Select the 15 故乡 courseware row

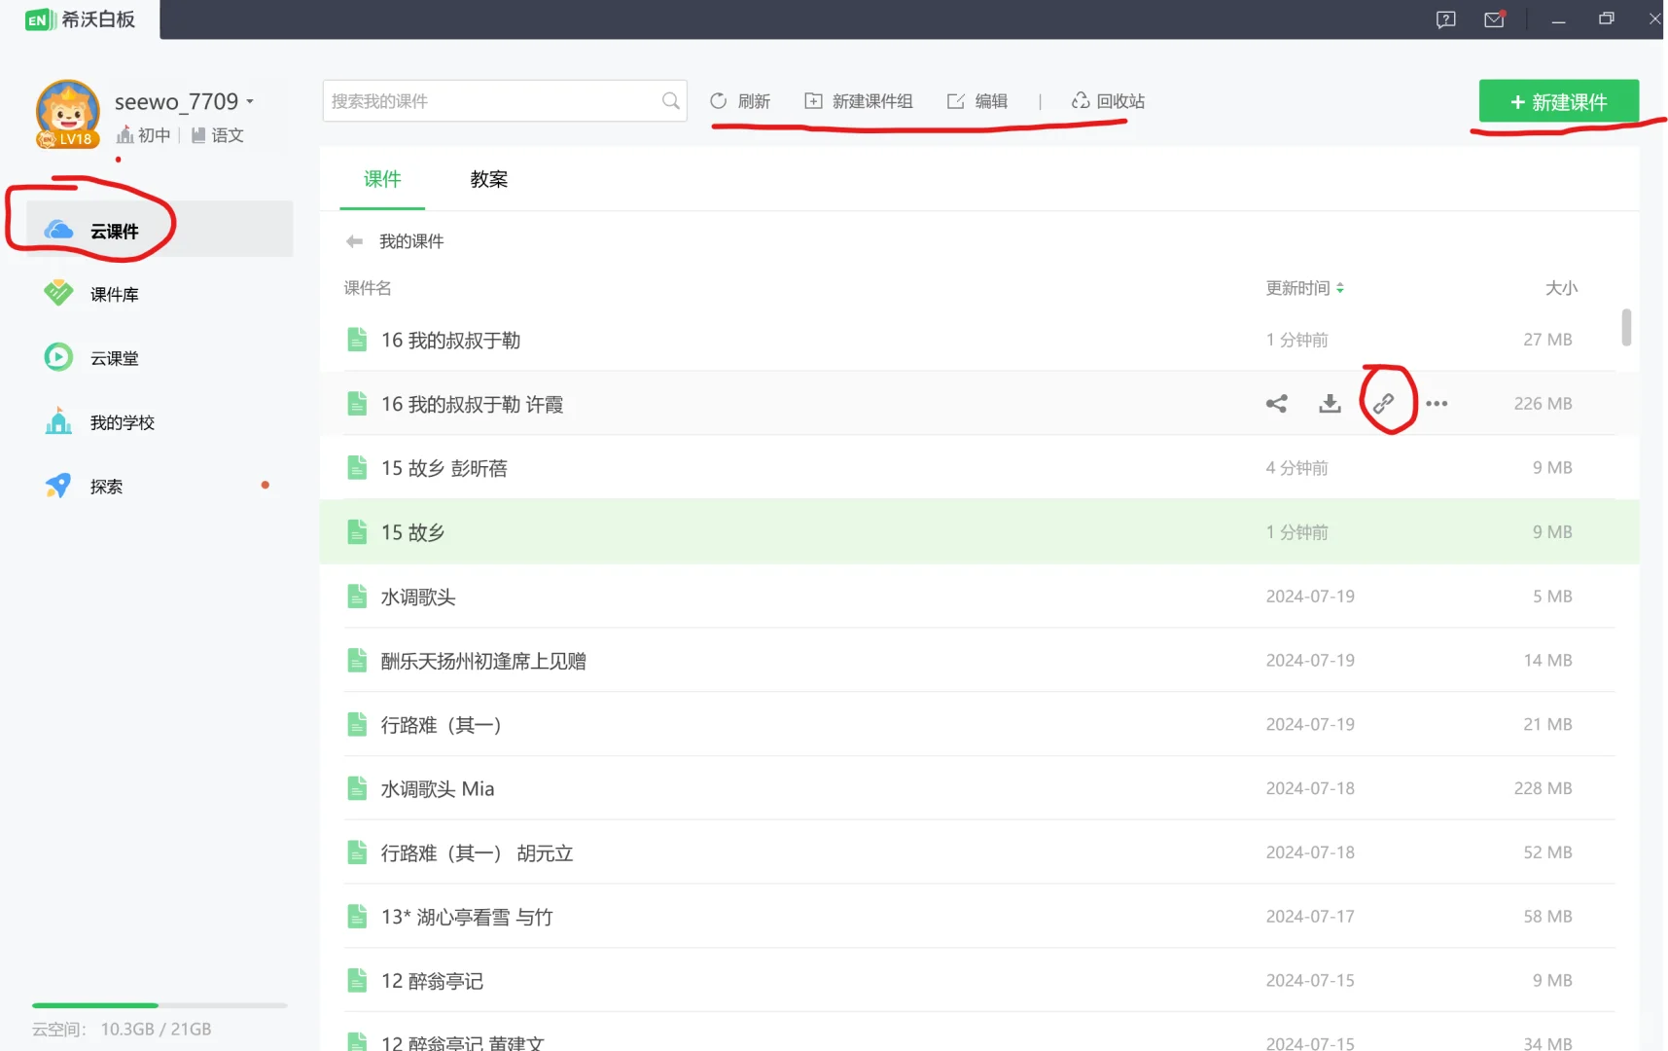coord(979,532)
